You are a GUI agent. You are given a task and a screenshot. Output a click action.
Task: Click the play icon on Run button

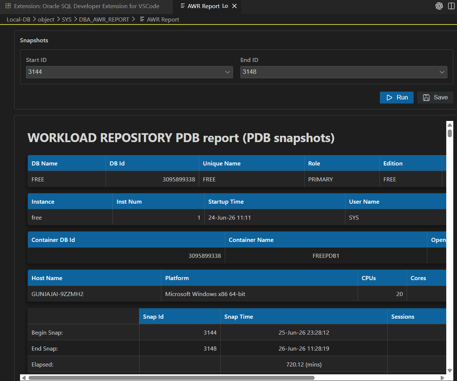pyautogui.click(x=389, y=98)
